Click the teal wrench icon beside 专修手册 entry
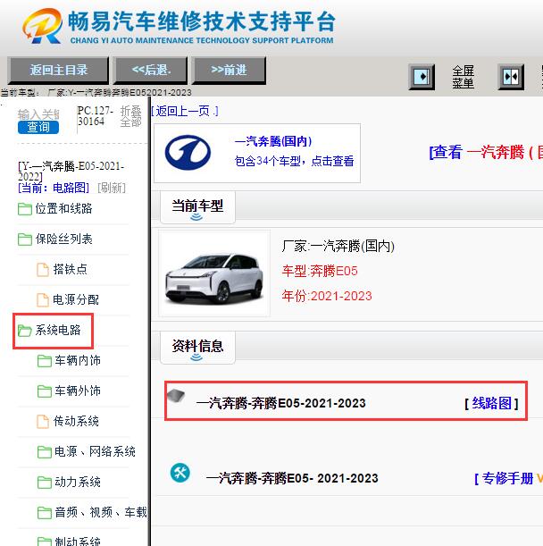This screenshot has height=546, width=543. [x=180, y=473]
